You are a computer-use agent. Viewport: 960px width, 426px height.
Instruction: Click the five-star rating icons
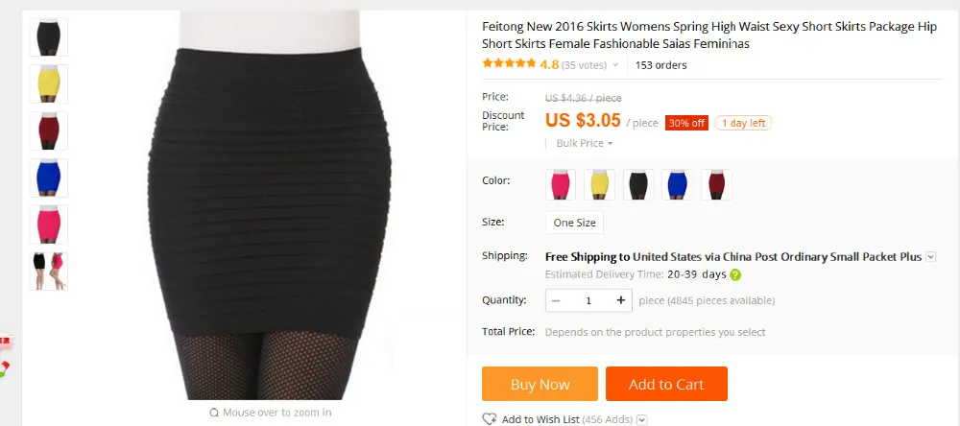[x=509, y=63]
